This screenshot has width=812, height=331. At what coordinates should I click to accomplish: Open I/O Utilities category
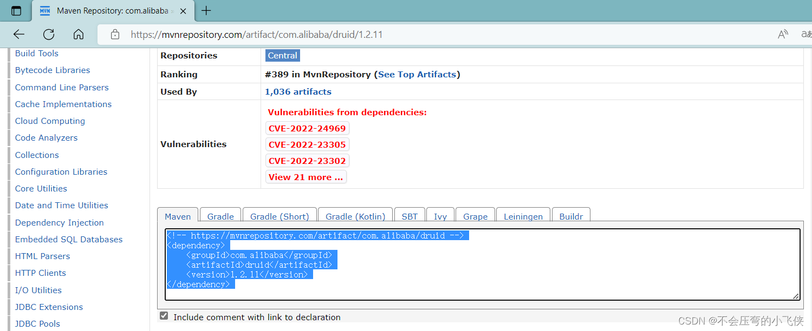click(x=38, y=290)
